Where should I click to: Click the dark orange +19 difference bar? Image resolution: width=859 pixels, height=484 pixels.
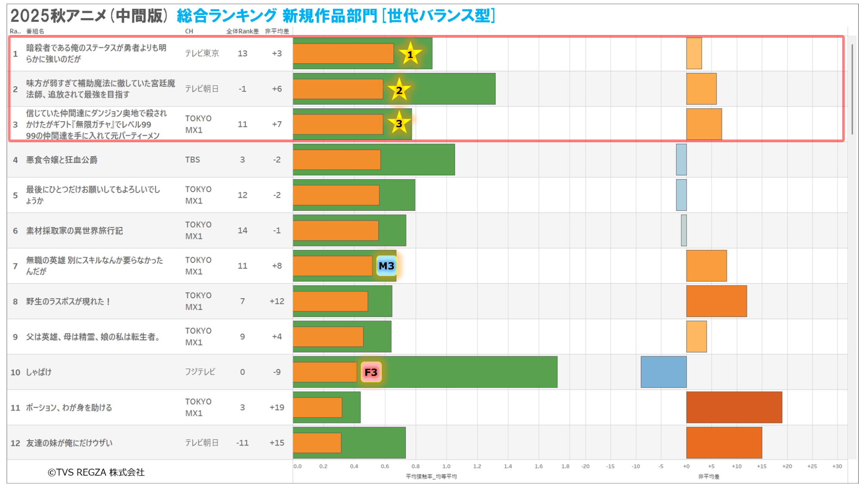tap(734, 407)
